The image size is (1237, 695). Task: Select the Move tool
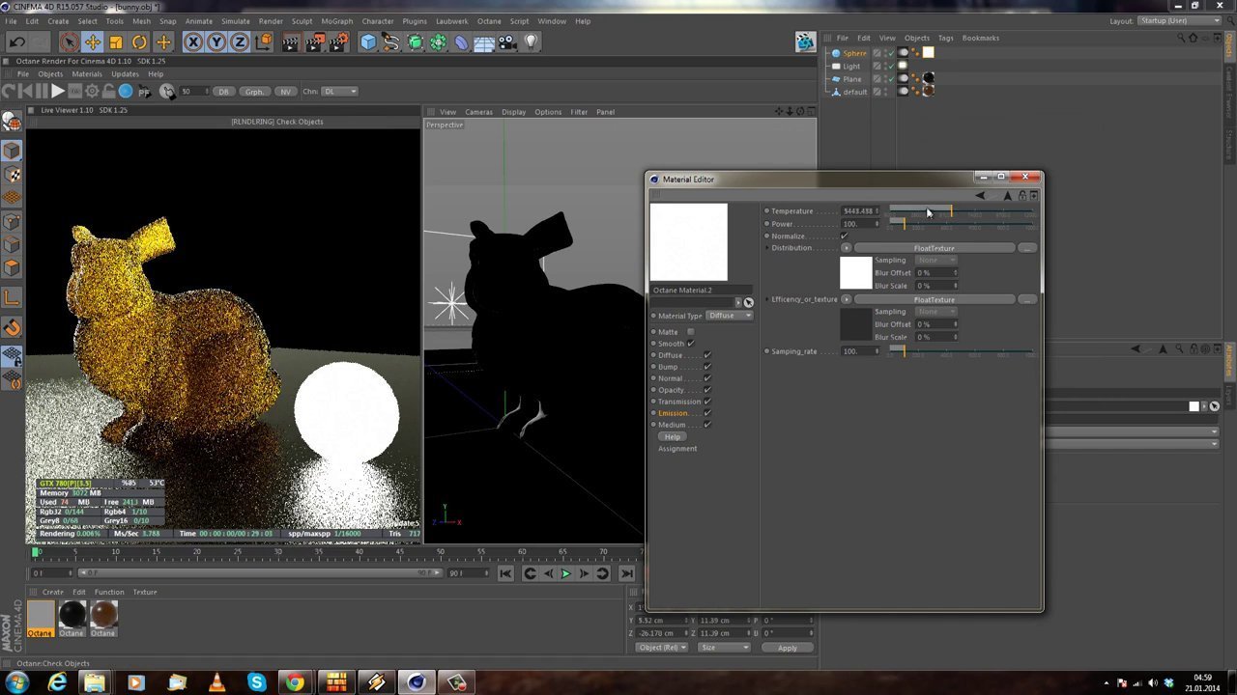click(92, 42)
